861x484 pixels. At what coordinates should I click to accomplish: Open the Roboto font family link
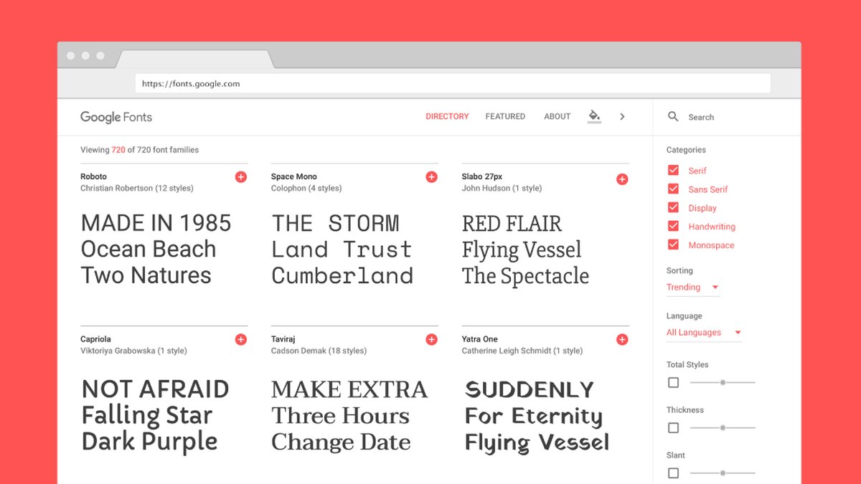point(93,176)
